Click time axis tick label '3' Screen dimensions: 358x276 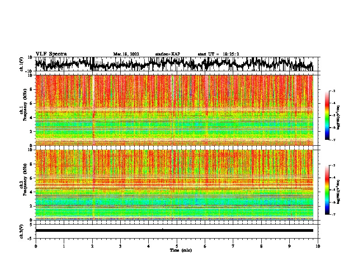click(120, 246)
